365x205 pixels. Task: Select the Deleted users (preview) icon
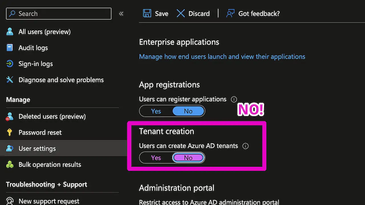(x=9, y=116)
